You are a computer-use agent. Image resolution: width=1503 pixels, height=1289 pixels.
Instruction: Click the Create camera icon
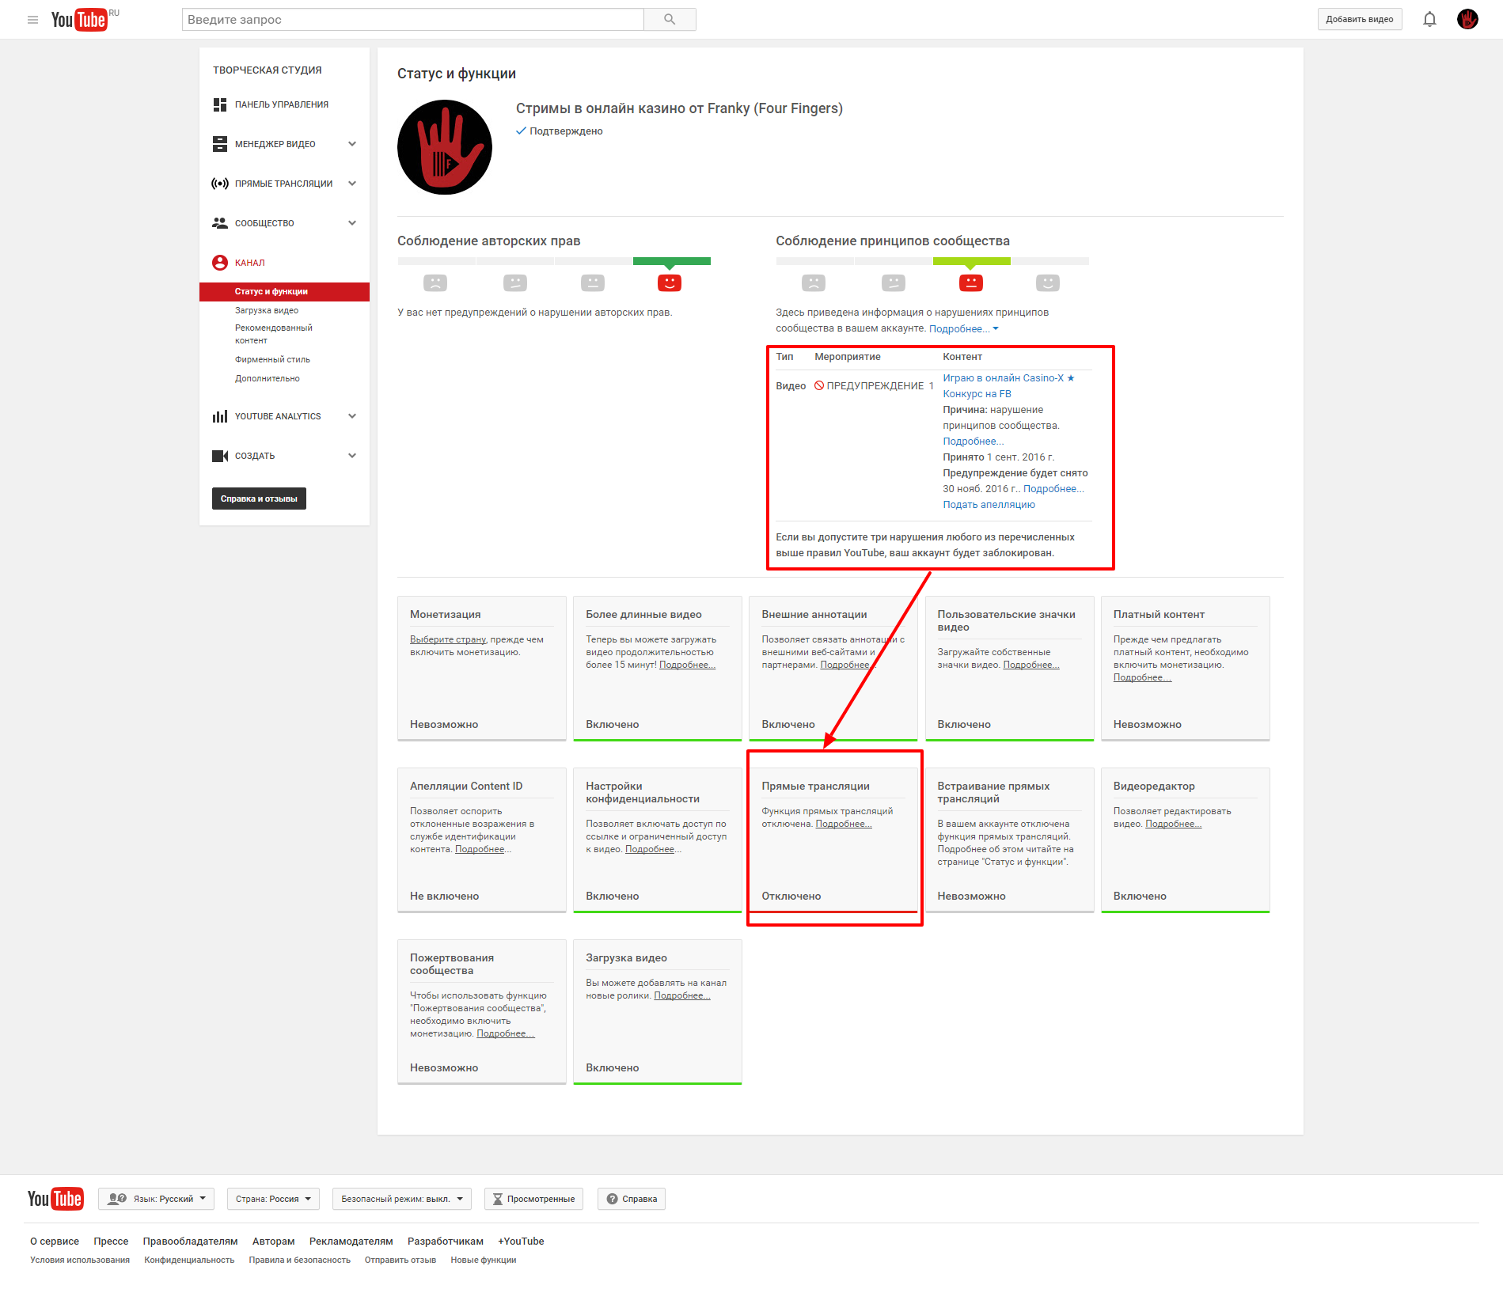220,456
